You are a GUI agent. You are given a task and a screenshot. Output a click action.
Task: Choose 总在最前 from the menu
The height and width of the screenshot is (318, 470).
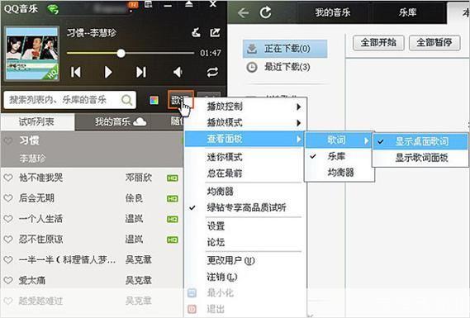[244, 173]
